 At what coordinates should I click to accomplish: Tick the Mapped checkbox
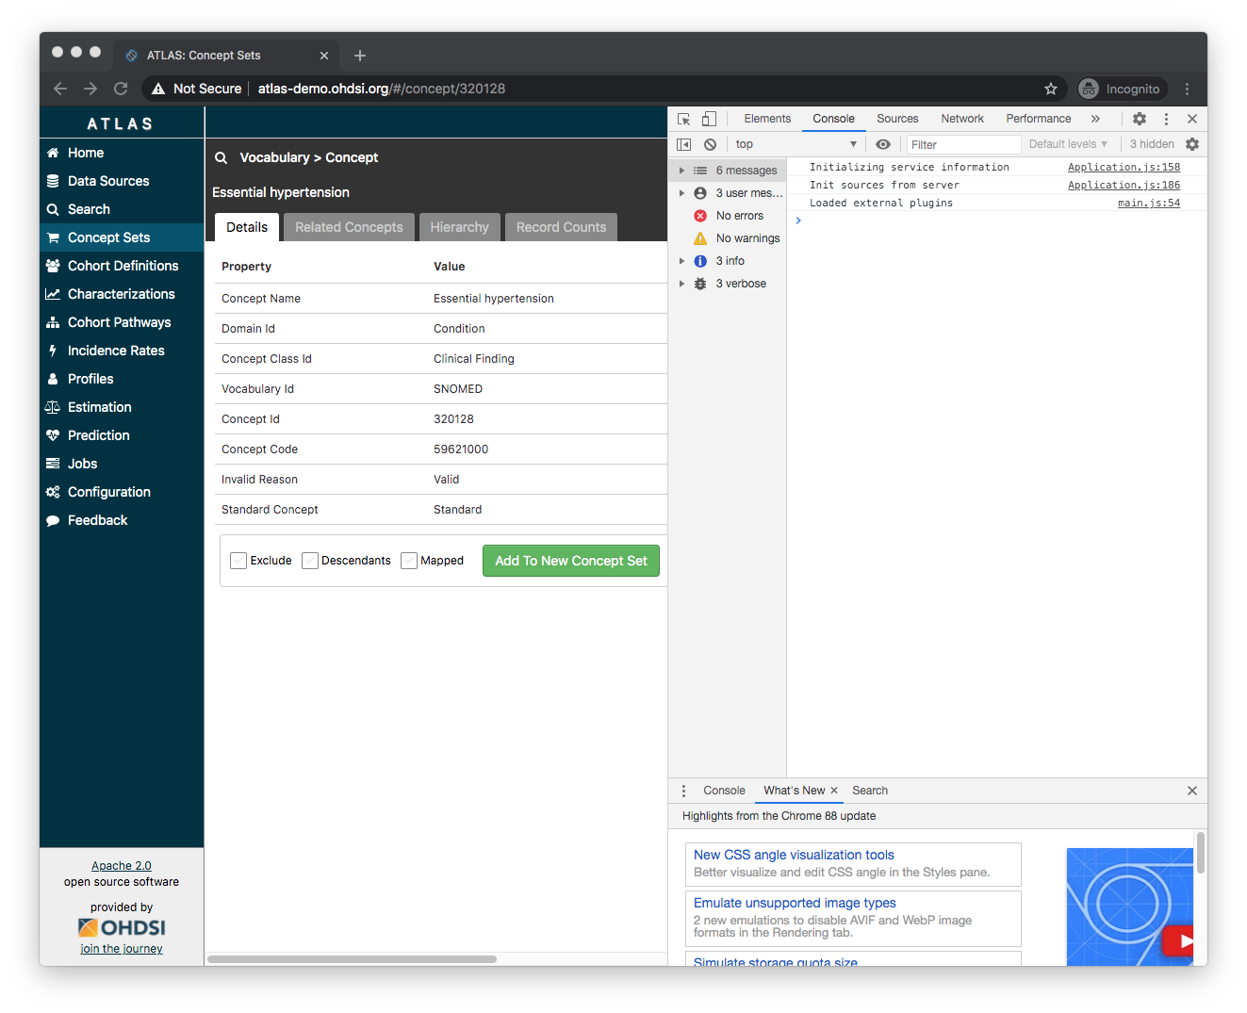coord(409,561)
